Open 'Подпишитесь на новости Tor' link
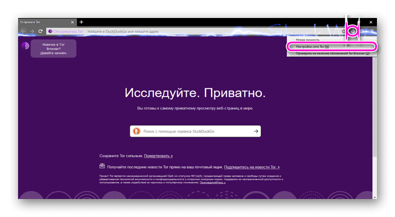The height and width of the screenshot is (217, 395). pos(252,167)
